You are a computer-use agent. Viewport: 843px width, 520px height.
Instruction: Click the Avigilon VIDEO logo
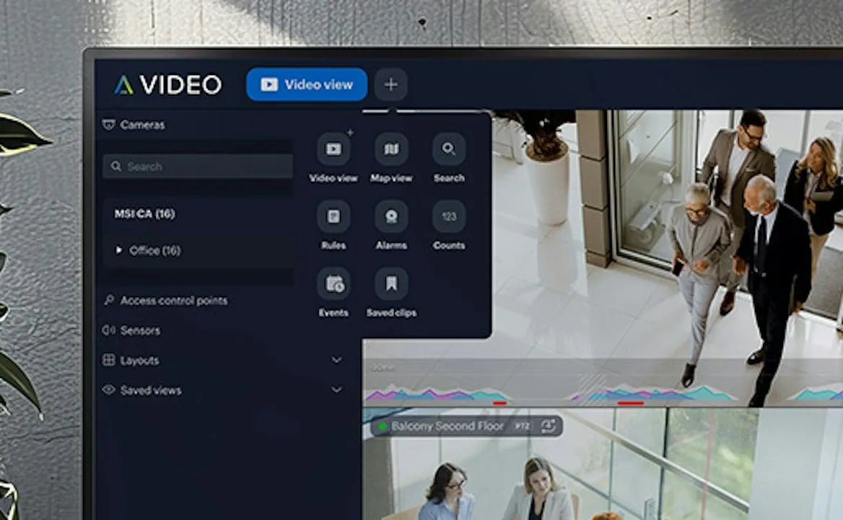167,84
